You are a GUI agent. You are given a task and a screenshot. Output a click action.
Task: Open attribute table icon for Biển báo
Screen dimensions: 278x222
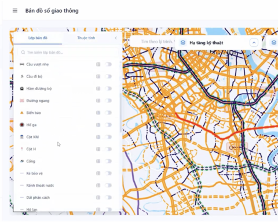[98, 113]
